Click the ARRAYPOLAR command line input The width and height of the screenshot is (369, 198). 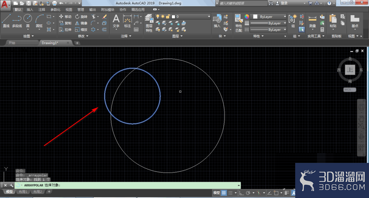tap(128, 185)
